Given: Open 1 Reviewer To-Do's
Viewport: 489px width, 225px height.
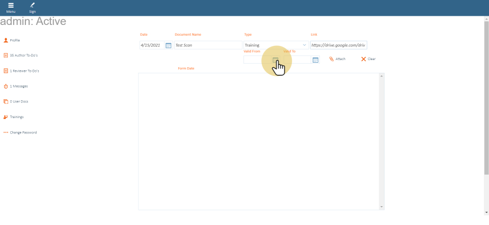Looking at the screenshot, I should point(24,71).
